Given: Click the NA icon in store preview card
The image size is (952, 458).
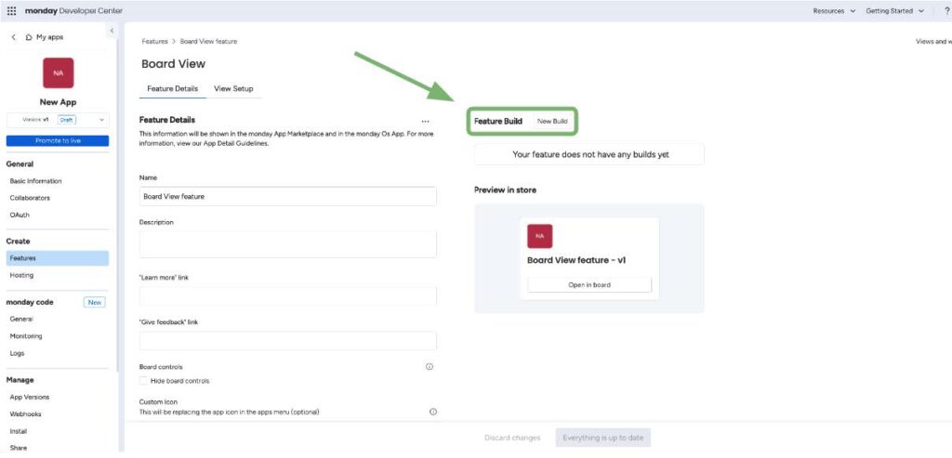Looking at the screenshot, I should pyautogui.click(x=540, y=236).
